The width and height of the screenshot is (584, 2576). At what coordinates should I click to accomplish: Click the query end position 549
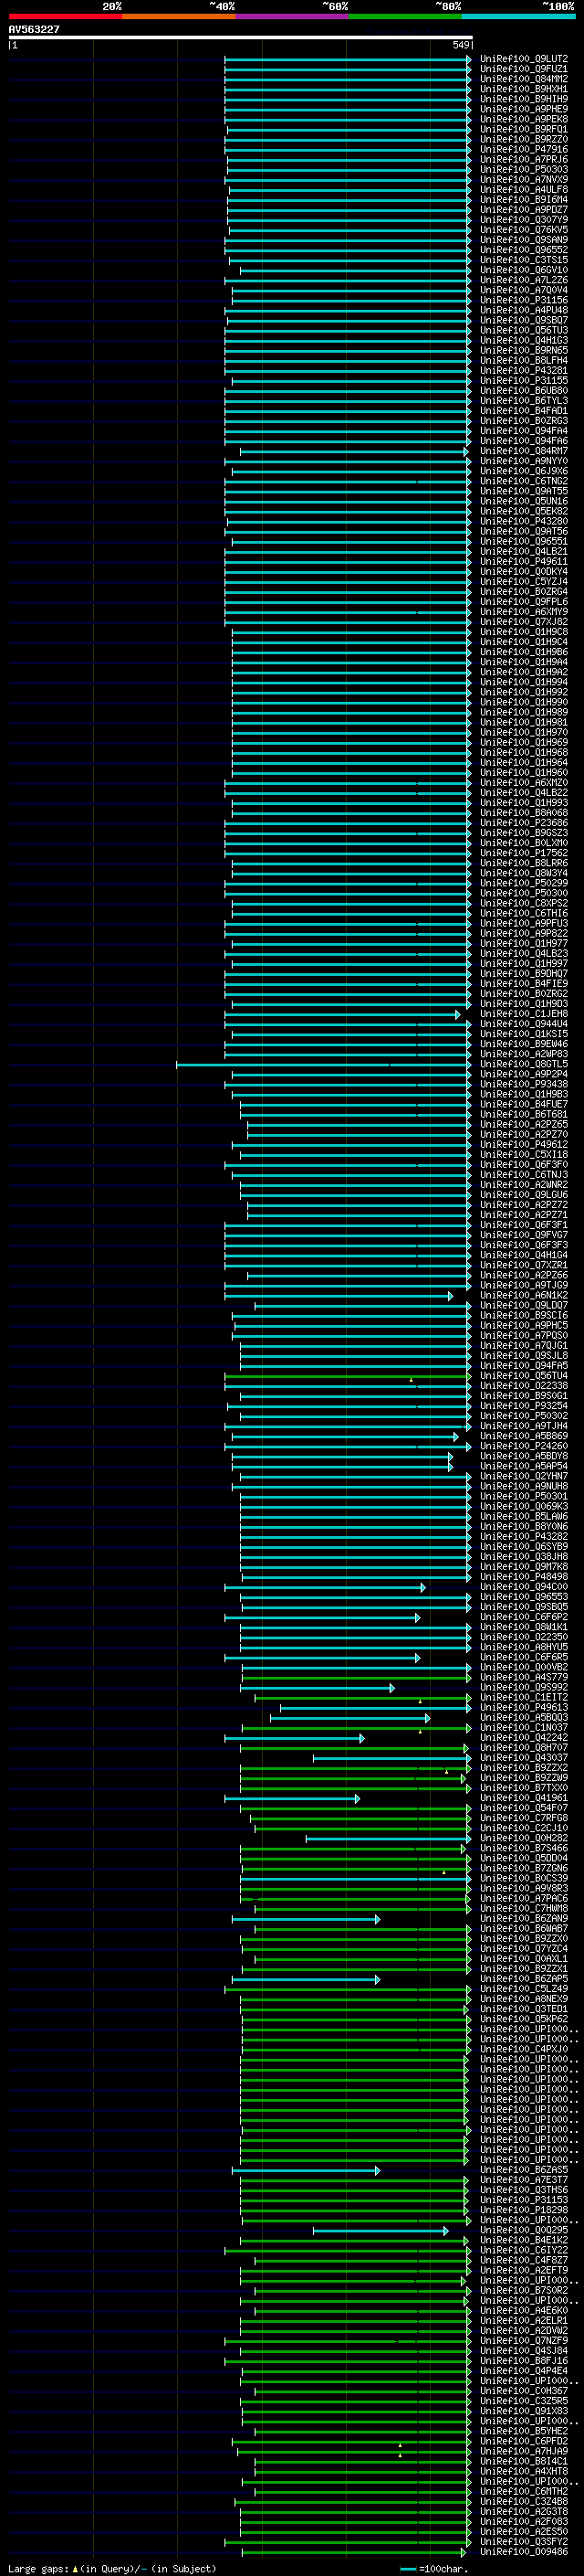point(460,45)
